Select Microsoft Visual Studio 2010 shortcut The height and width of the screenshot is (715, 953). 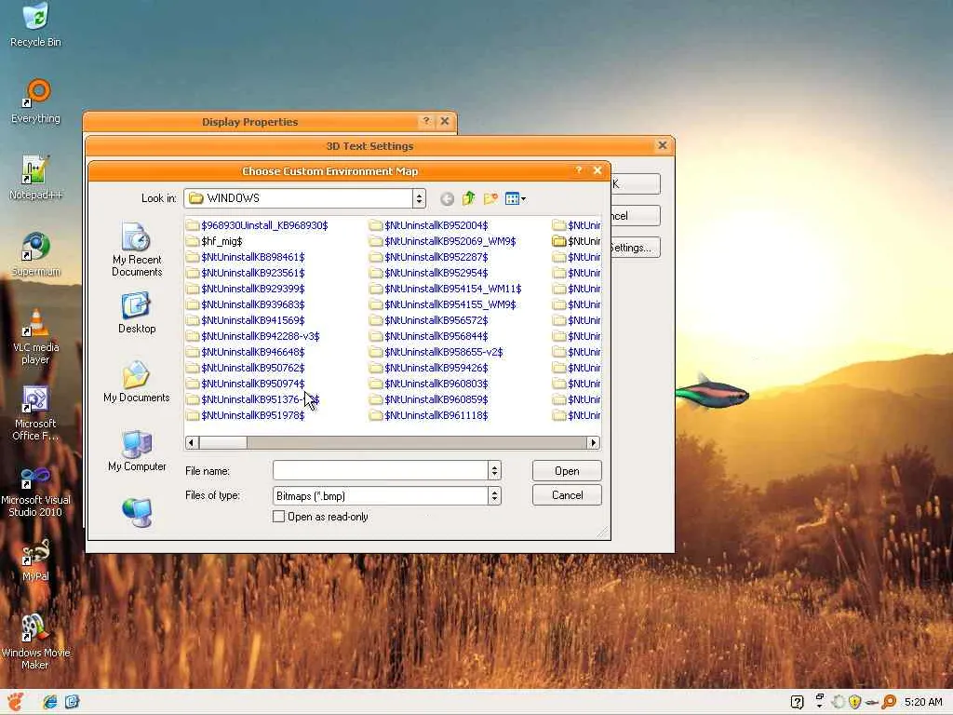coord(35,492)
